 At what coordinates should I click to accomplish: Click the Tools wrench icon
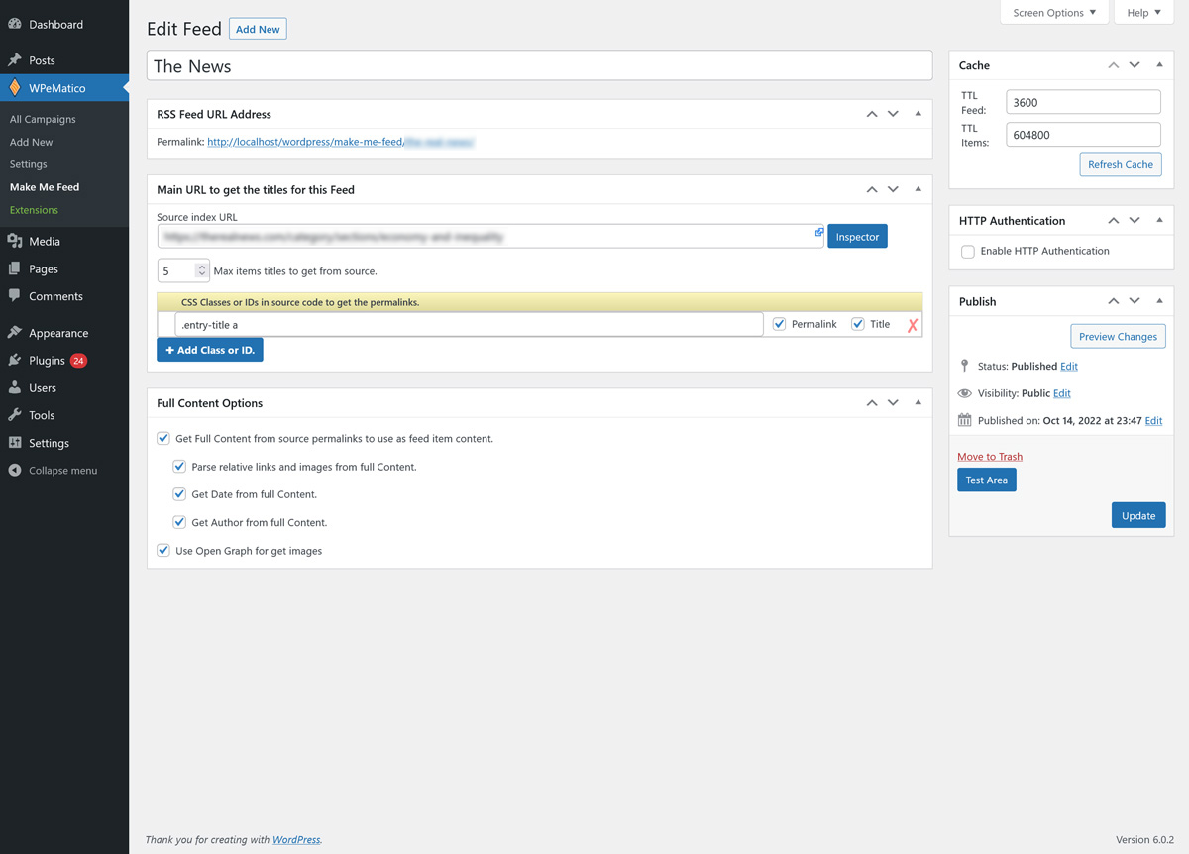(15, 415)
